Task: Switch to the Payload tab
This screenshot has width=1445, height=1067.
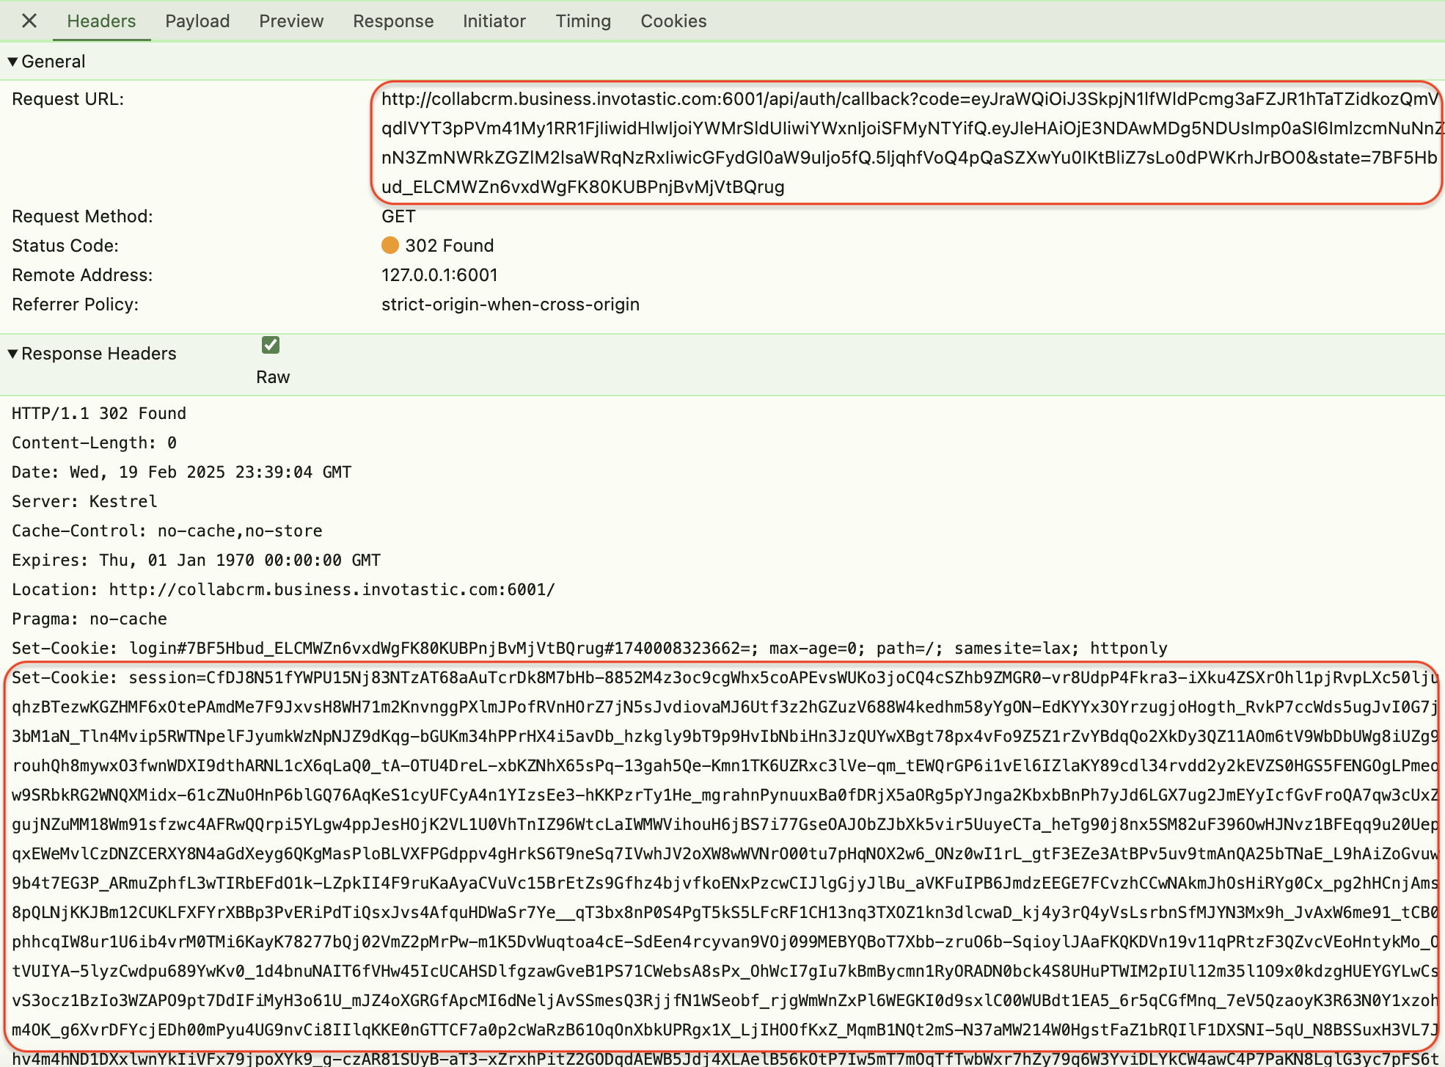Action: 197,21
